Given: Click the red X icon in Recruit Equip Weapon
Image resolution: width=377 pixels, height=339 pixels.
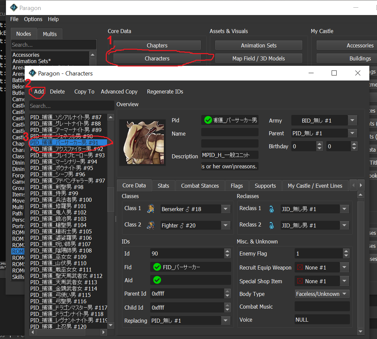Looking at the screenshot, I should 300,267.
